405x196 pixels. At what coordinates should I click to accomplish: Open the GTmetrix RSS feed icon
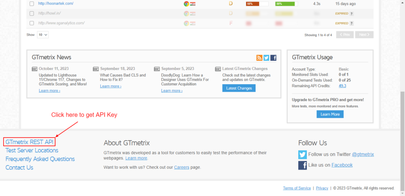[x=259, y=58]
